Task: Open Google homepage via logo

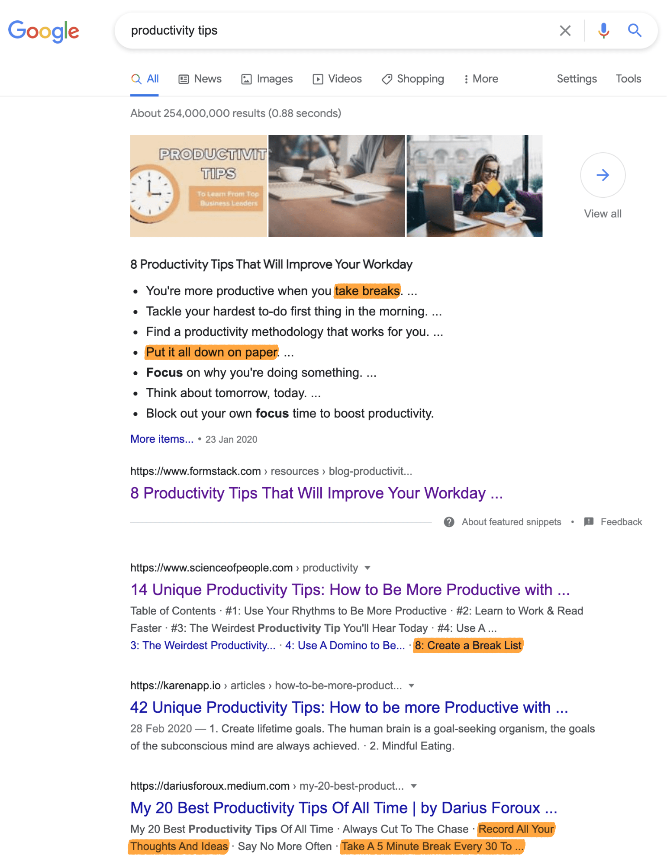Action: [44, 31]
